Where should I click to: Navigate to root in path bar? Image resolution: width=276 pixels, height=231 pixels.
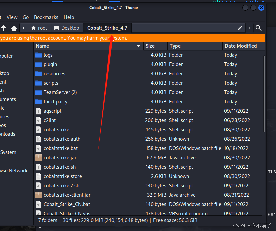tap(39, 28)
